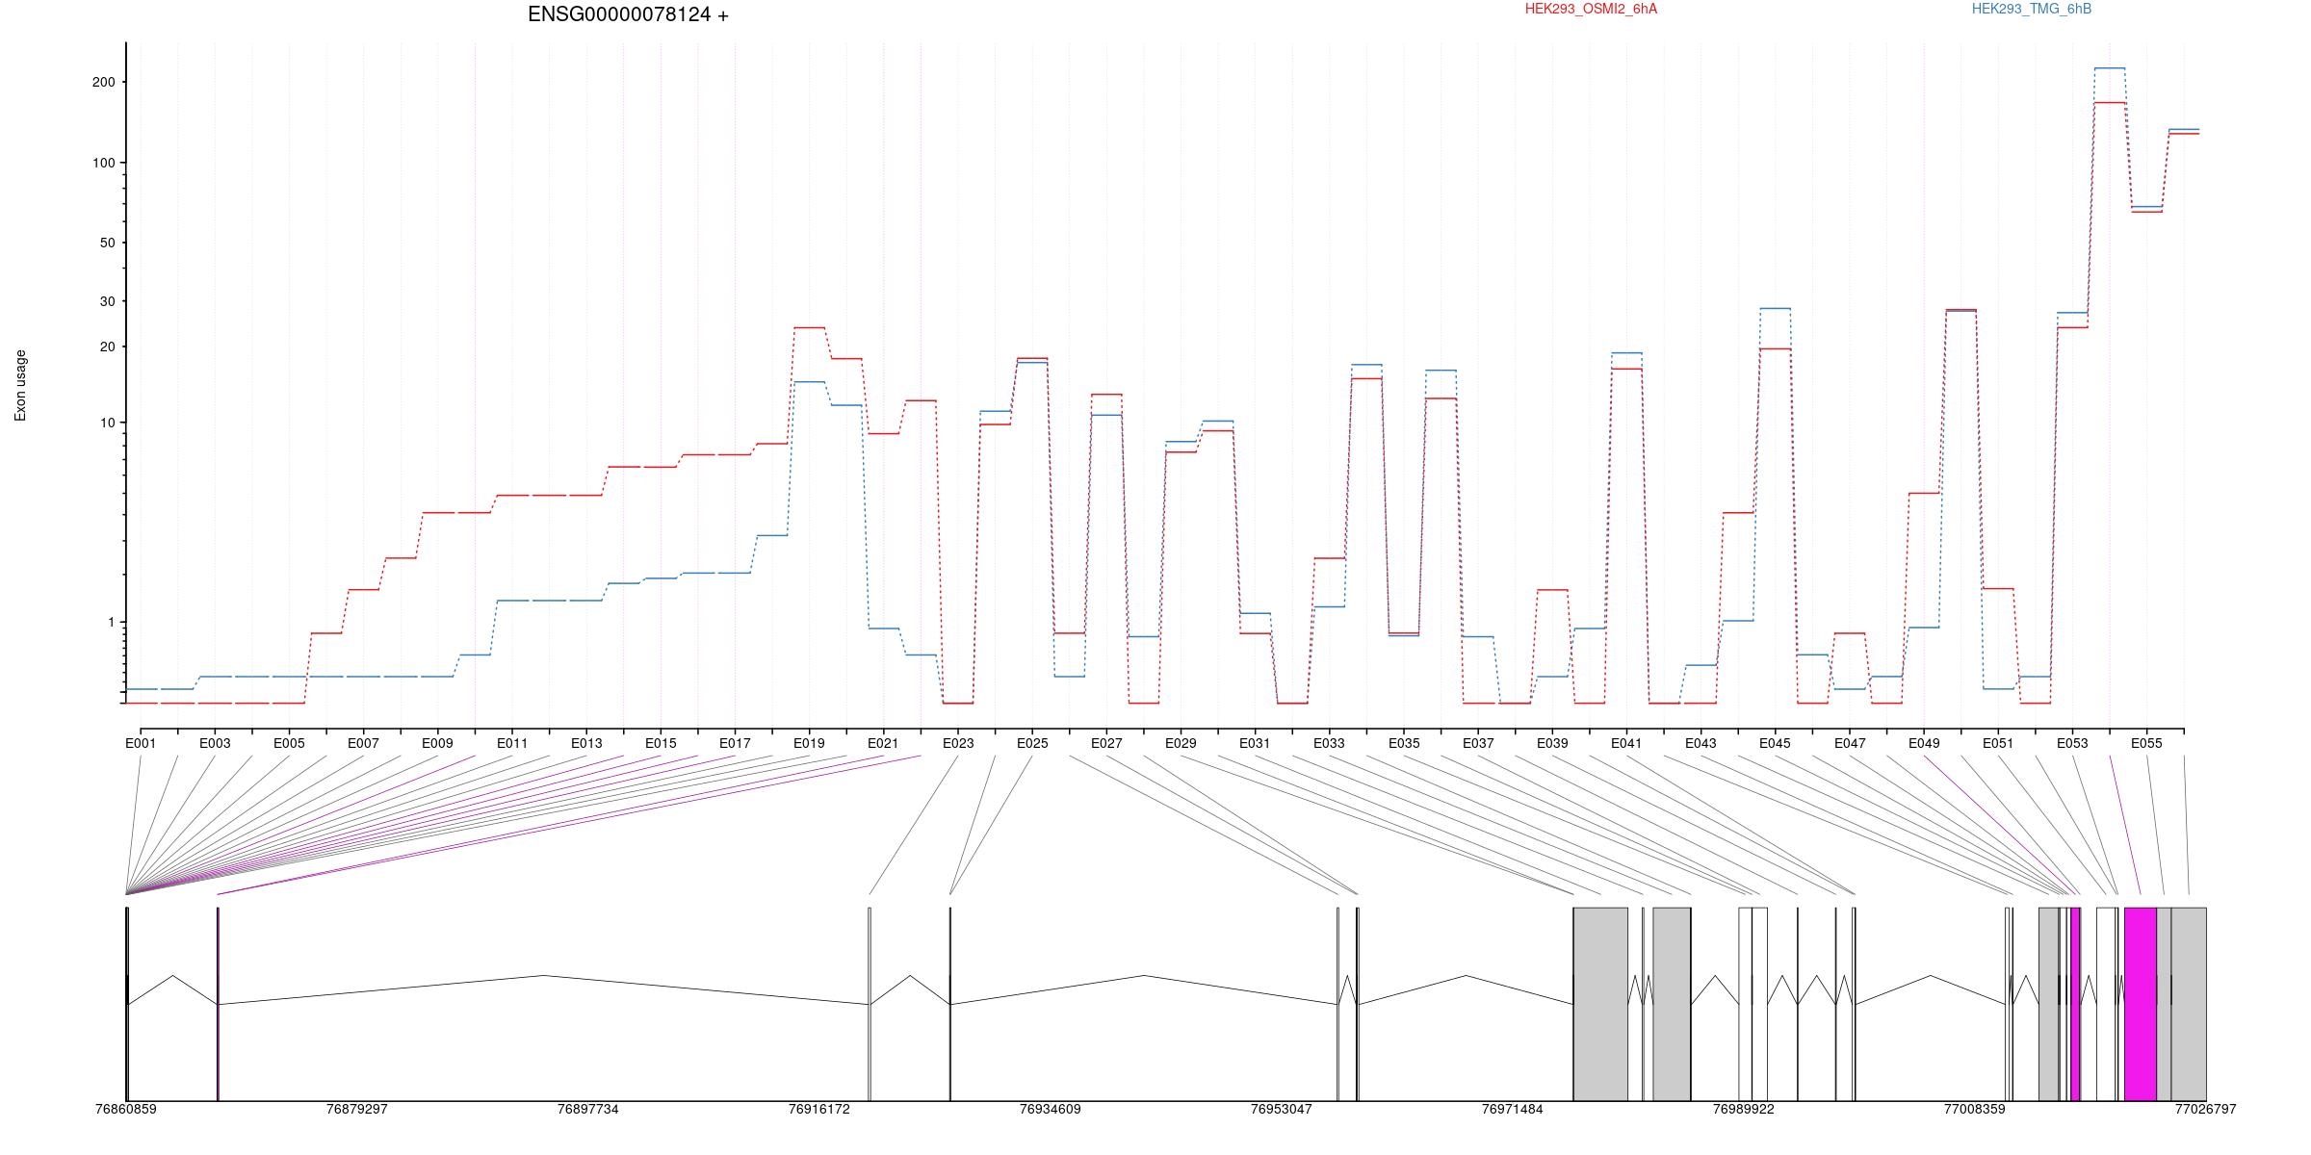2311x1155 pixels.
Task: Select exon label E033
Action: click(1329, 743)
